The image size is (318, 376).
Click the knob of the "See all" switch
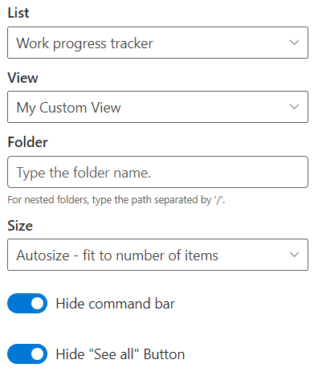[37, 354]
